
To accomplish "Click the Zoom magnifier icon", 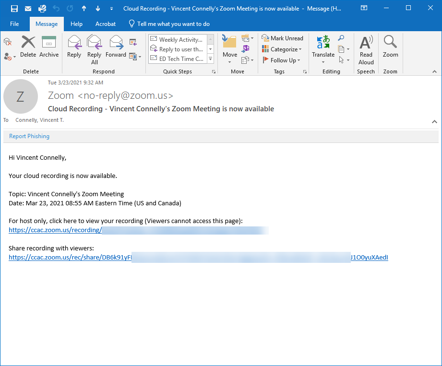I will point(390,46).
